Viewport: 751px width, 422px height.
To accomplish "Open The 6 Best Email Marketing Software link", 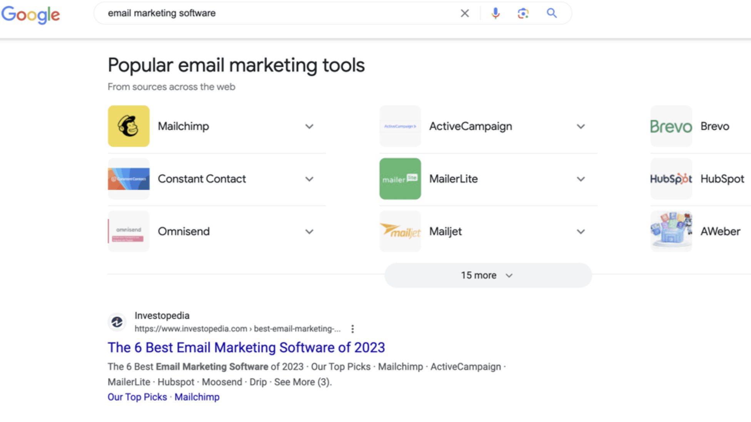I will 246,347.
